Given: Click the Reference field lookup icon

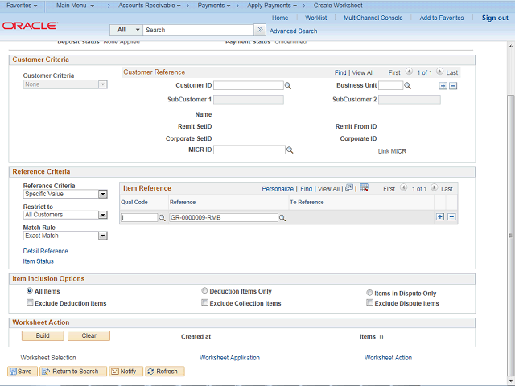Looking at the screenshot, I should click(283, 217).
